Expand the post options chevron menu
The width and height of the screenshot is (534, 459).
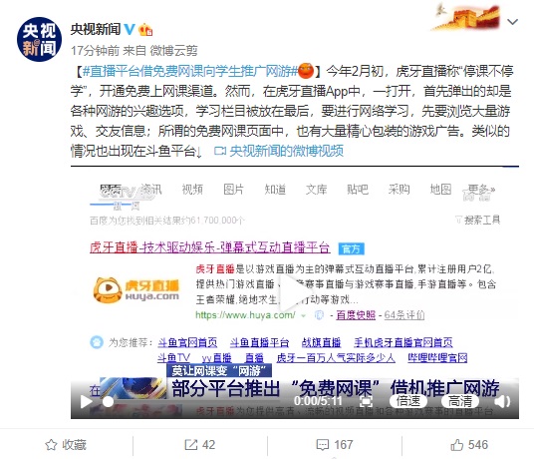click(512, 22)
